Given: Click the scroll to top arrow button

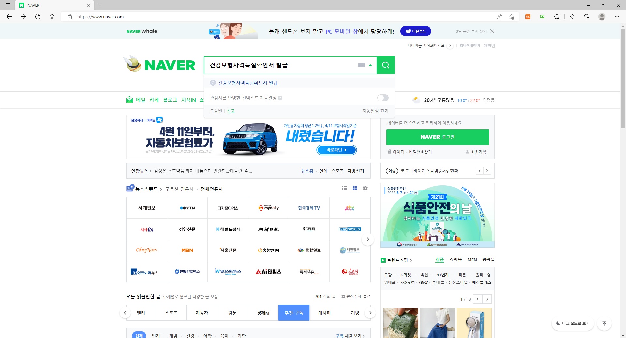Looking at the screenshot, I should pos(604,323).
